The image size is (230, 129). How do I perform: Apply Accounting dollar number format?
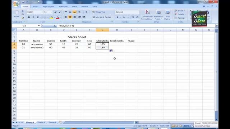117,17
